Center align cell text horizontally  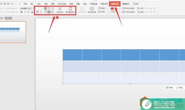49,8
